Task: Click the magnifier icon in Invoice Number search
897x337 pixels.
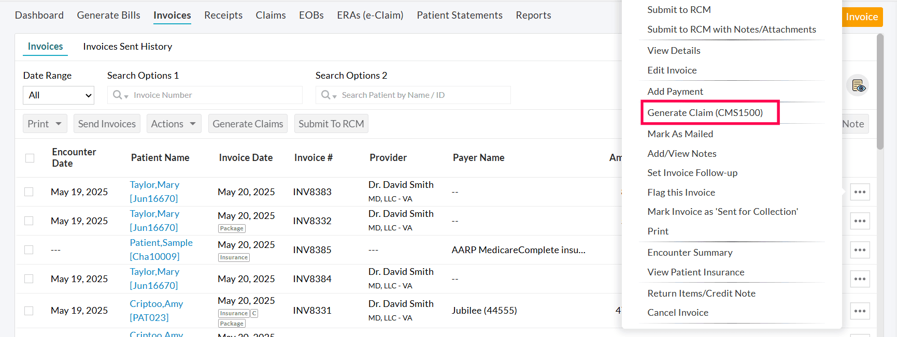Action: [117, 95]
